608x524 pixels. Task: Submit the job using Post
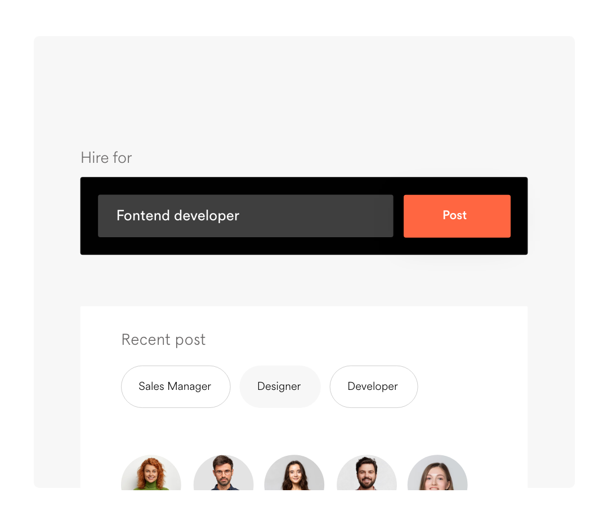[457, 216]
